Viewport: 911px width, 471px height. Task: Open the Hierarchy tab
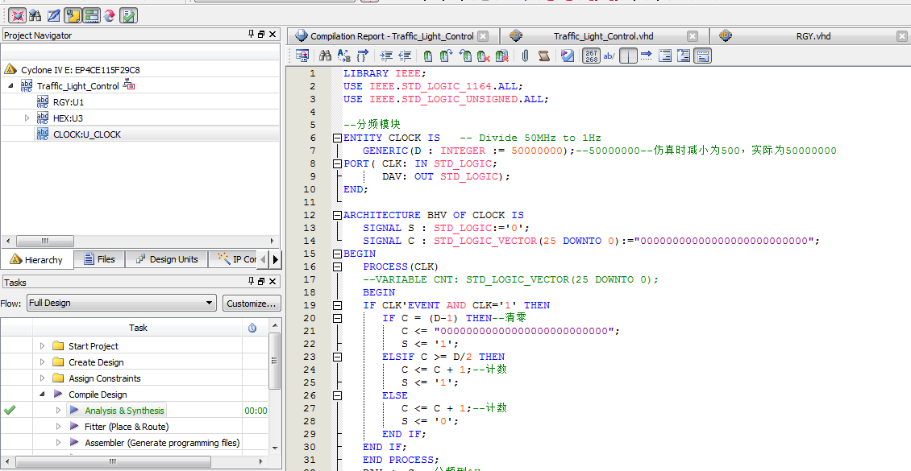[38, 259]
